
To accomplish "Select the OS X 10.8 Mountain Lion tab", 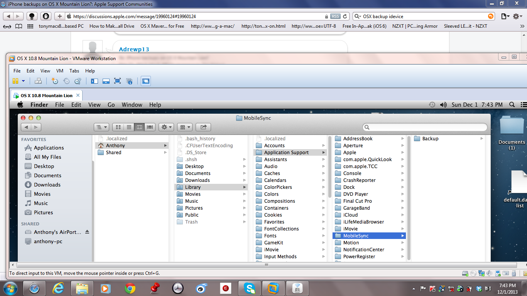I will 46,96.
